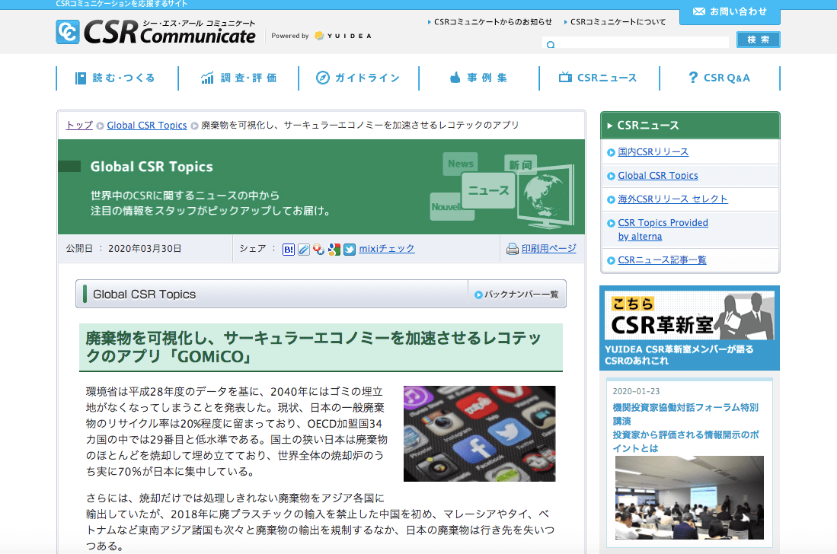Screen dimensions: 837x554
Task: Open 海外CSRリリース セレクト link
Action: (672, 199)
